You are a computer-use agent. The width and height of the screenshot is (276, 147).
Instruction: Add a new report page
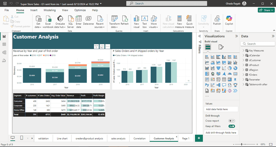tap(199, 138)
